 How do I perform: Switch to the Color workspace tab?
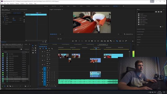point(68,6)
